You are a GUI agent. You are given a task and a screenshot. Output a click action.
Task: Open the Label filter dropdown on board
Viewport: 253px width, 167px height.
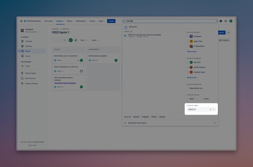[x=95, y=40]
